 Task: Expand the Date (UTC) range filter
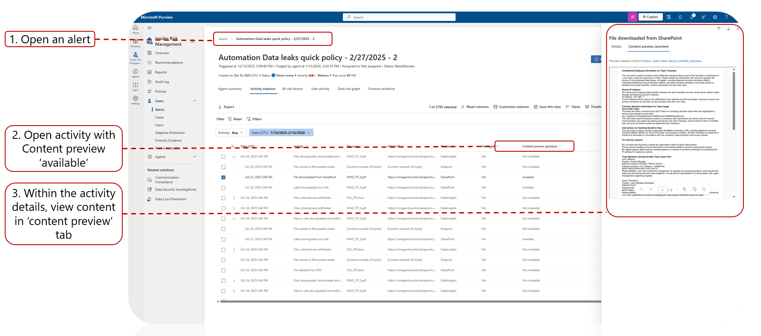pos(281,133)
